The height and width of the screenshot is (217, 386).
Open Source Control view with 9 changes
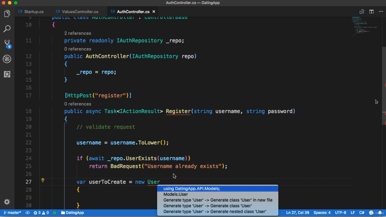point(7,44)
